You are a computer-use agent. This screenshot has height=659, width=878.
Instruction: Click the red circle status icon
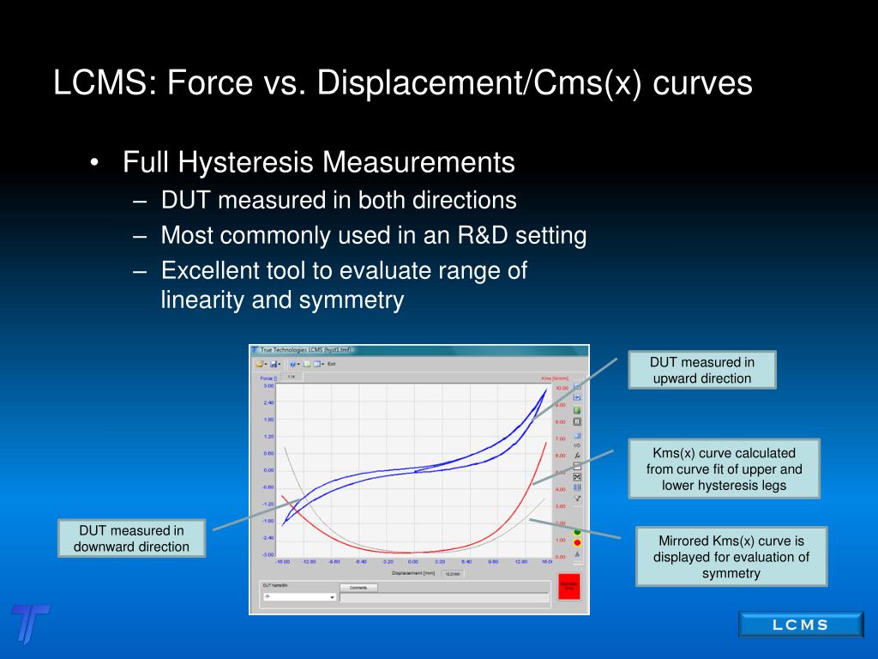pyautogui.click(x=577, y=542)
